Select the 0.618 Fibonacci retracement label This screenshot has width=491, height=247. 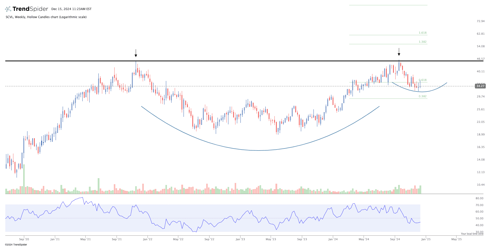423,80
